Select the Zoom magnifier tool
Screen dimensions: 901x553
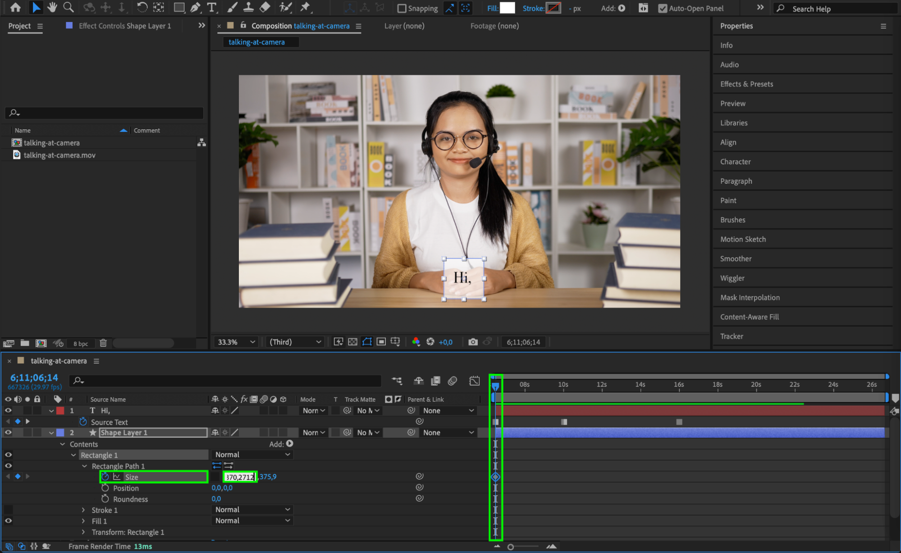pyautogui.click(x=69, y=7)
